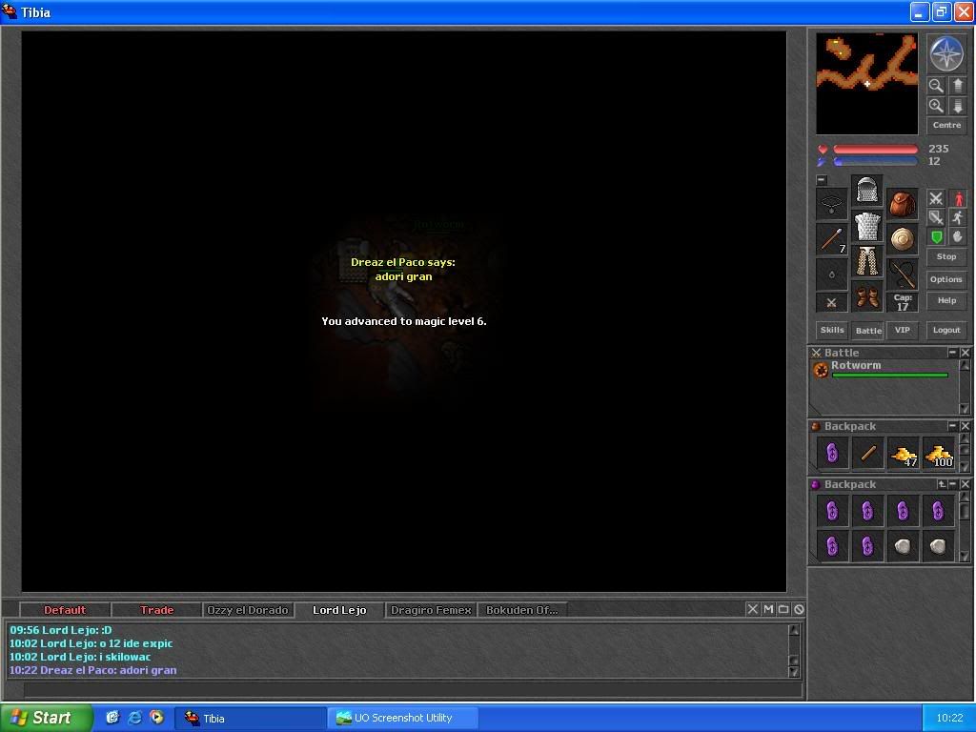Move minimap one floor down

tap(957, 106)
